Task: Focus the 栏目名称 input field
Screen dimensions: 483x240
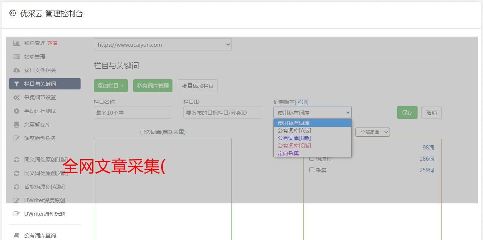Action: pyautogui.click(x=133, y=112)
